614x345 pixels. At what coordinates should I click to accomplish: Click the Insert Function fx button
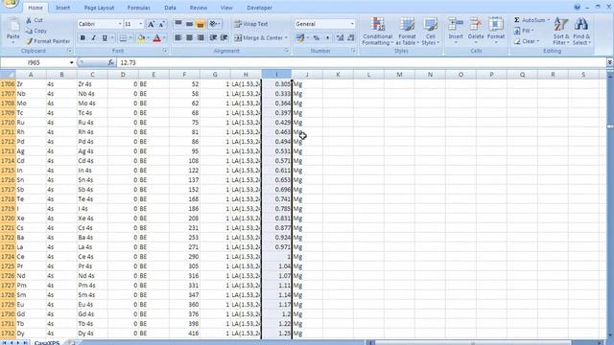tap(111, 62)
